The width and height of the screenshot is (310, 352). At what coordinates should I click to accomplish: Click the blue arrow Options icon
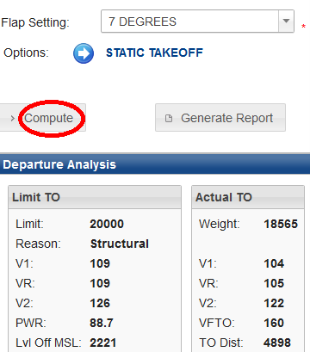coord(84,53)
